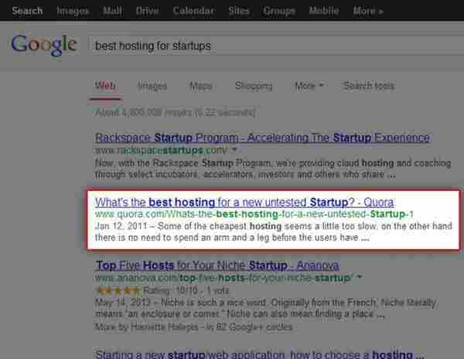Open Sites in the top black bar

pos(240,11)
